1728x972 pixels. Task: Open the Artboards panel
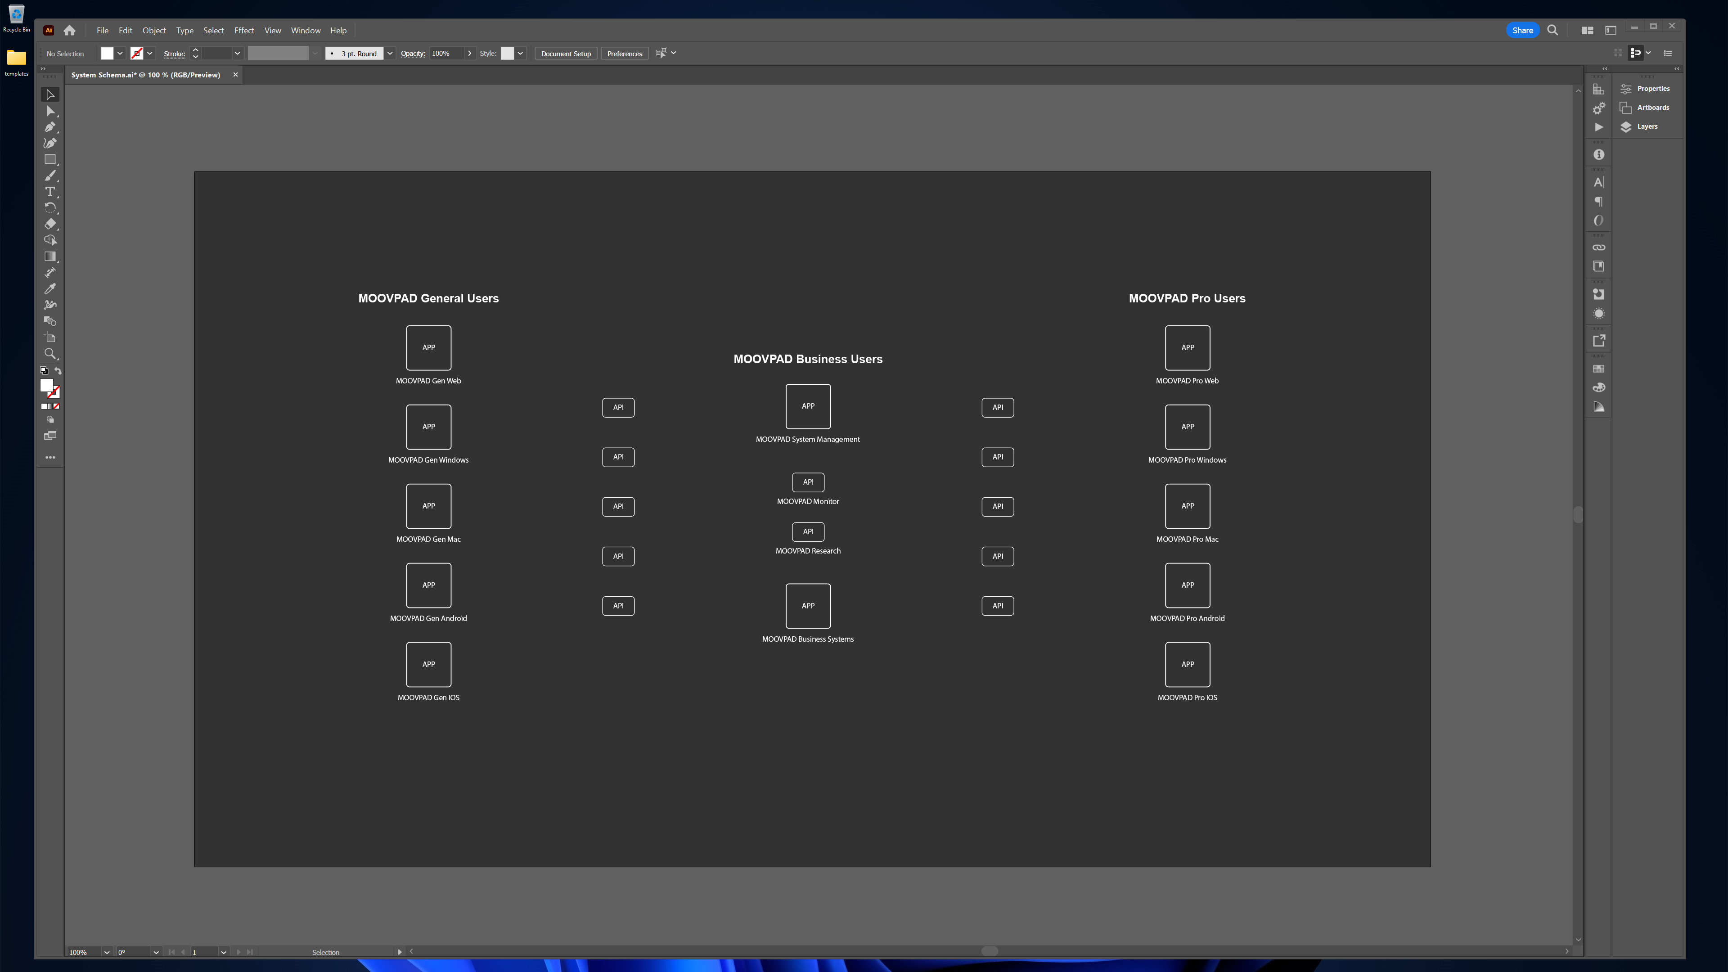[x=1653, y=107]
